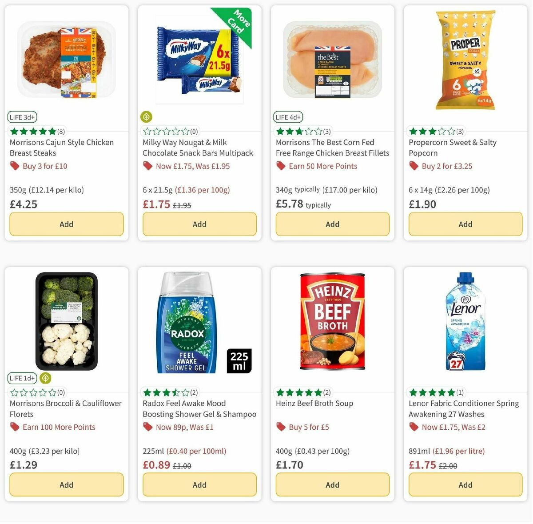Image resolution: width=533 pixels, height=524 pixels.
Task: Click the struck-through £1.95 price on Milky Way
Action: [x=182, y=205]
